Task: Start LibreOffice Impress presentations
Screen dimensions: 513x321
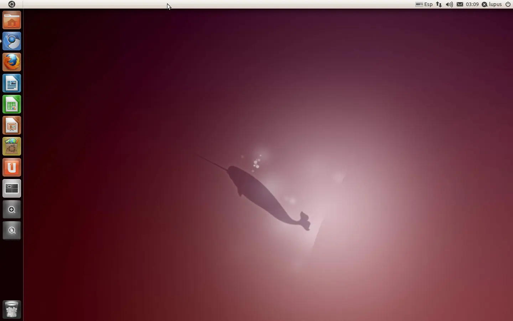Action: tap(12, 125)
